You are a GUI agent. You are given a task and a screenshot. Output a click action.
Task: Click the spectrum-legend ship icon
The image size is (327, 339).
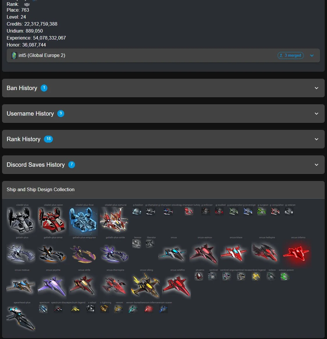pyautogui.click(x=75, y=309)
